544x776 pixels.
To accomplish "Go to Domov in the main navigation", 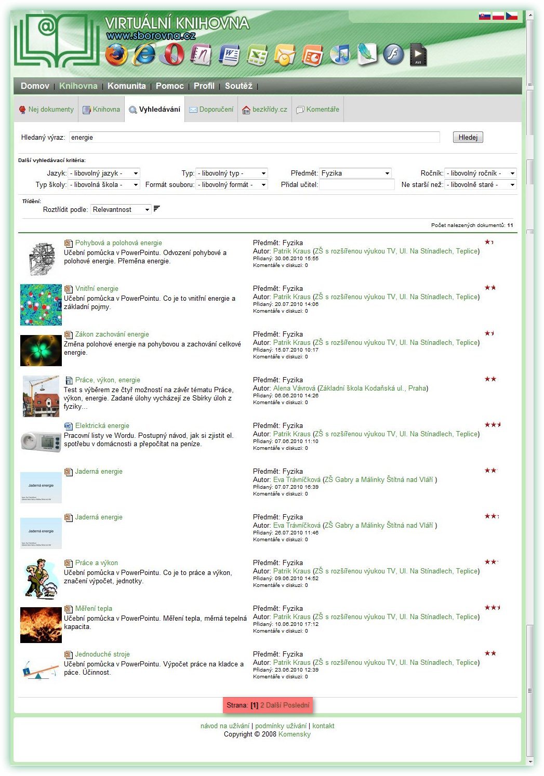I will (35, 86).
